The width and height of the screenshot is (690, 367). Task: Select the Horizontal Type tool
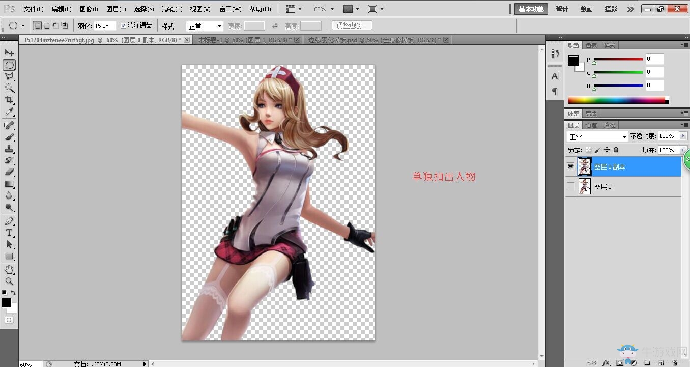pos(9,233)
